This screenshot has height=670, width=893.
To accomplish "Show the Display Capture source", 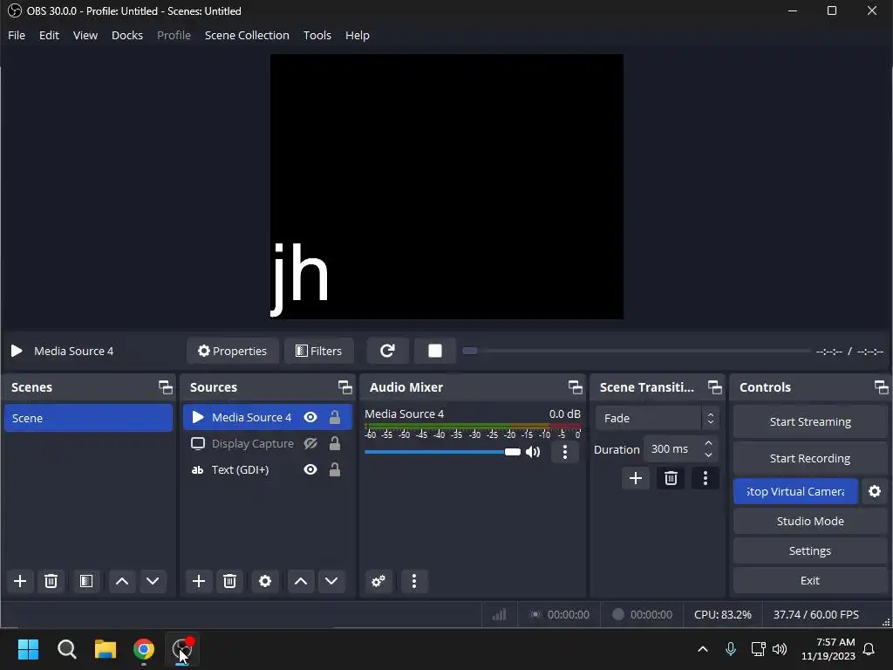I will tap(310, 443).
